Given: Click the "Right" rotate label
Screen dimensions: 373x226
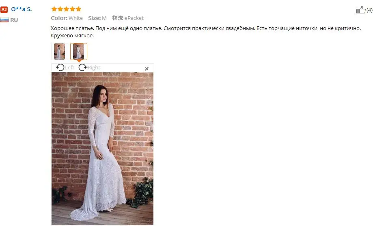Looking at the screenshot, I should pos(94,68).
